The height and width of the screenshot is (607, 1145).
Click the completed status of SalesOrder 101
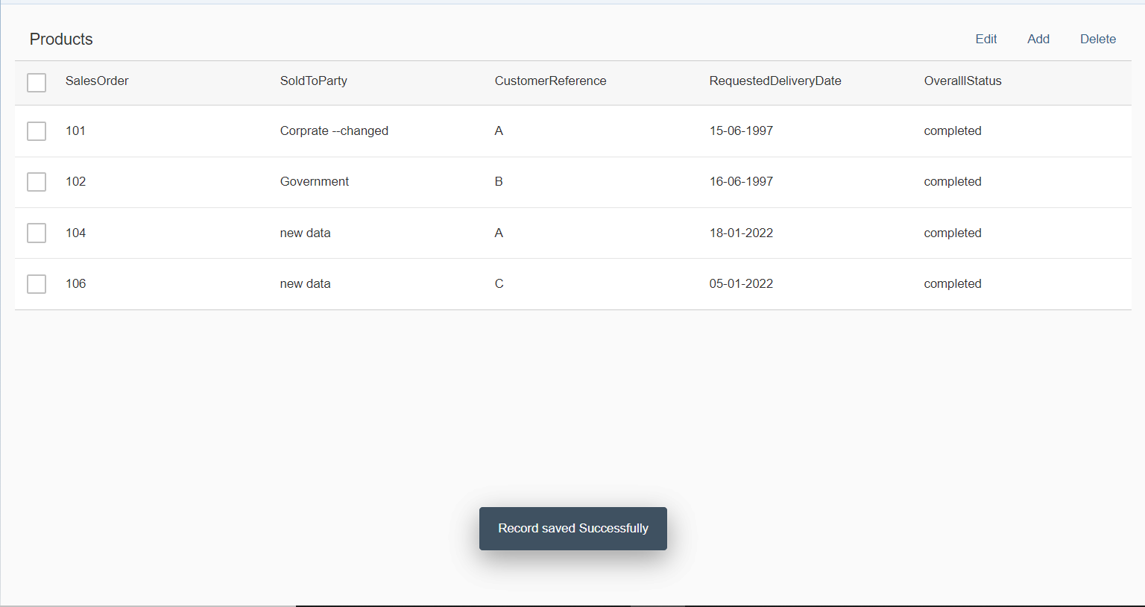coord(952,130)
